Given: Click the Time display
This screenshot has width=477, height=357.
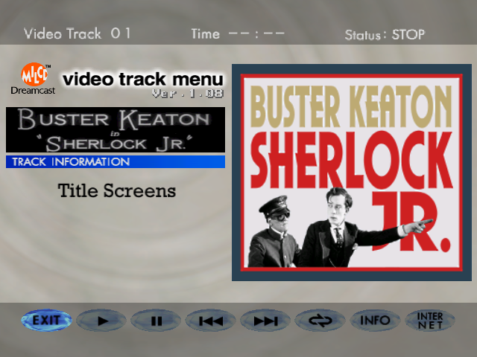Looking at the screenshot, I should 238,33.
